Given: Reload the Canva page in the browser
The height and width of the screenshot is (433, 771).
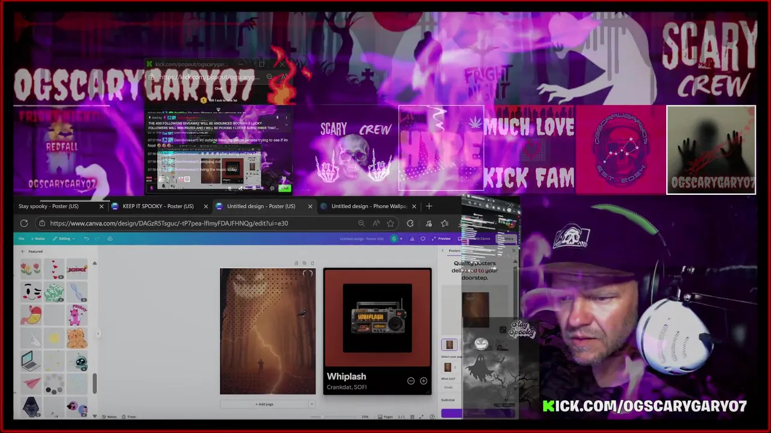Looking at the screenshot, I should [x=24, y=223].
